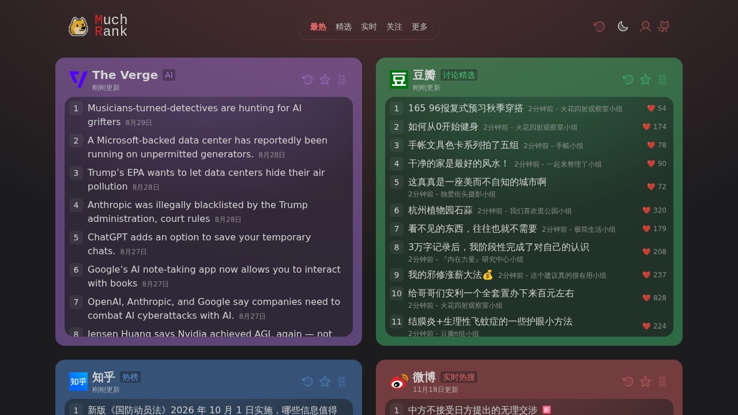Grab The Verge card drag handle
Image resolution: width=738 pixels, height=415 pixels.
pos(342,80)
